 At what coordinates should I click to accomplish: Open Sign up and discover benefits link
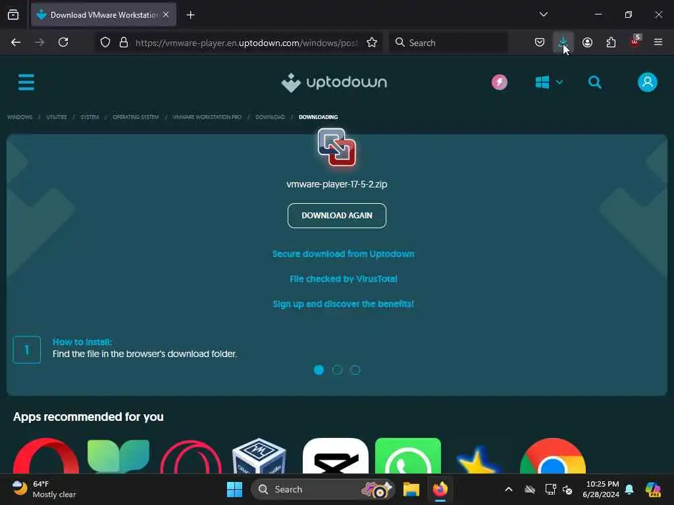click(343, 304)
